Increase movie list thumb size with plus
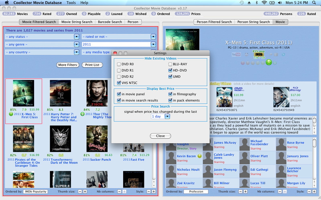This screenshot has height=200, width=321. click(85, 192)
